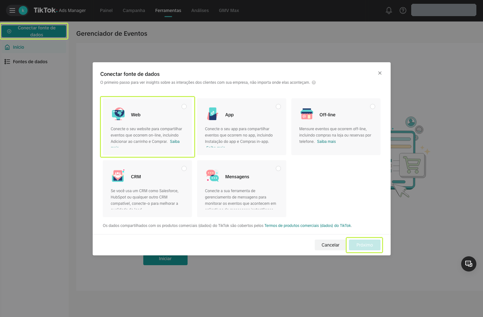Open the Painel tab
This screenshot has height=317, width=483.
click(106, 10)
